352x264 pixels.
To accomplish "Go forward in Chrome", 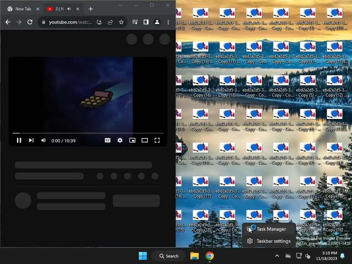I will pos(19,22).
